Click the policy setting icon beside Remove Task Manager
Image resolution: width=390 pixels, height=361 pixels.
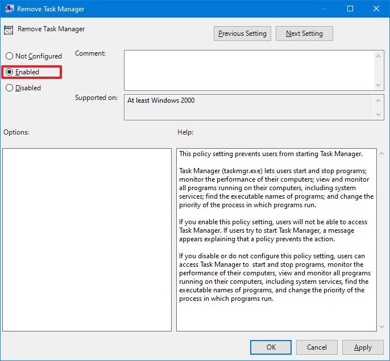coord(9,30)
